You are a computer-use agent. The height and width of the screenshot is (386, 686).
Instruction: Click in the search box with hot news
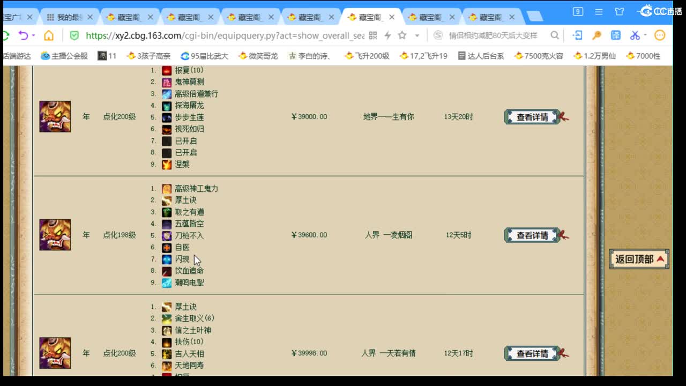493,35
